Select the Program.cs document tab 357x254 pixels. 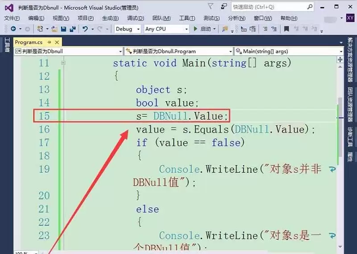29,42
